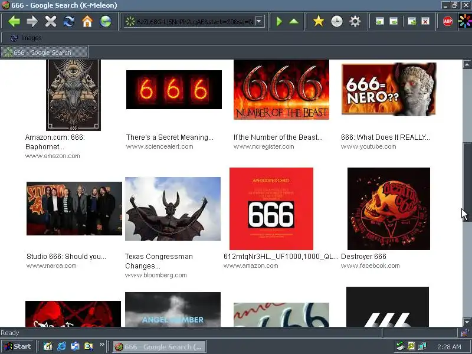The width and height of the screenshot is (472, 354).
Task: Click the security icon in the status bar corner
Action: (464, 333)
